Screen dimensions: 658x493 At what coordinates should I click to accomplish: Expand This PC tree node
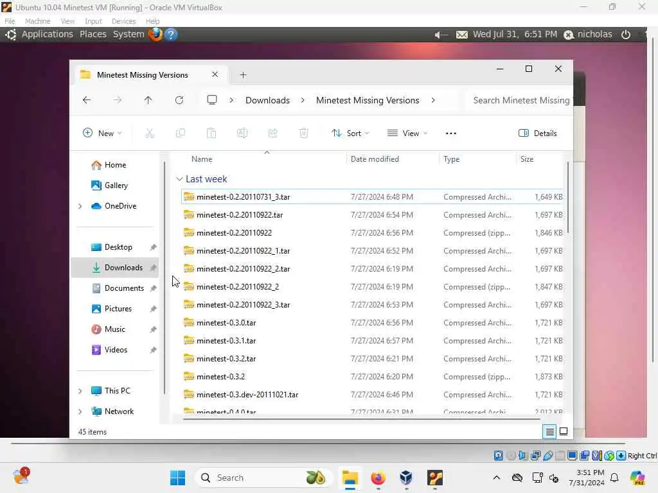[80, 391]
